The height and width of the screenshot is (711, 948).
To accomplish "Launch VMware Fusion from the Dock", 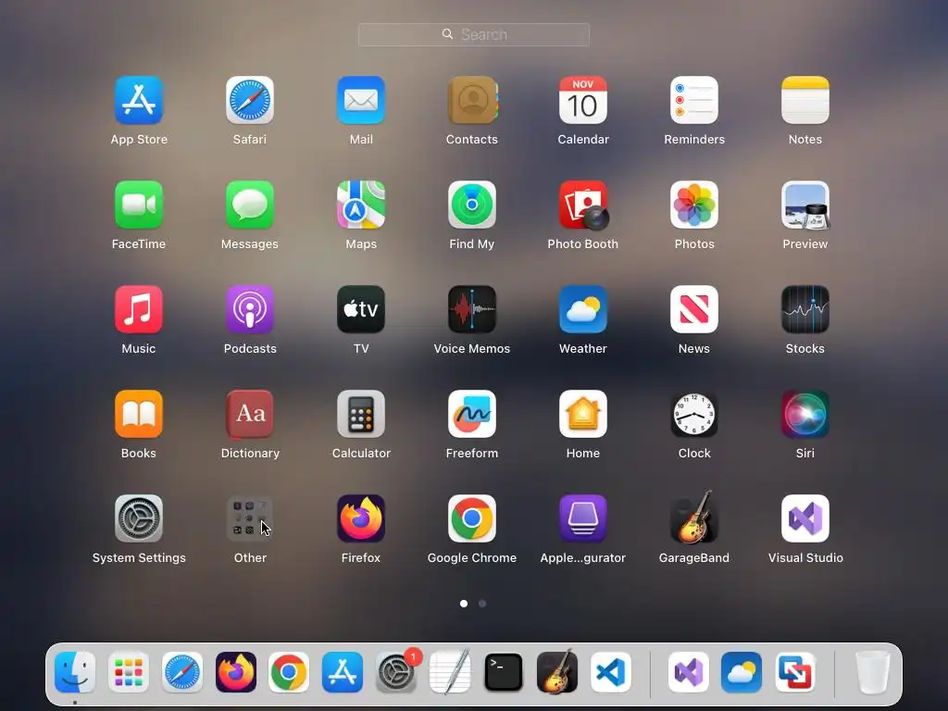I will 795,672.
